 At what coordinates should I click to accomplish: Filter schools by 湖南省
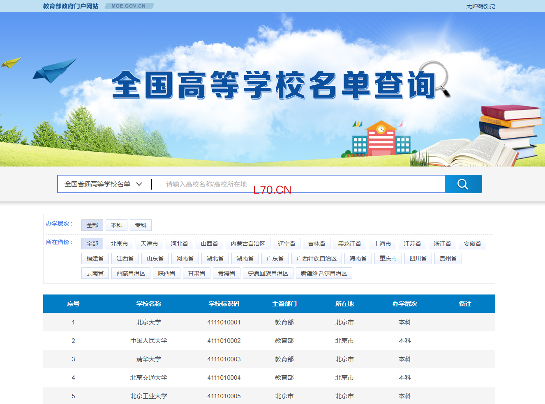click(245, 258)
